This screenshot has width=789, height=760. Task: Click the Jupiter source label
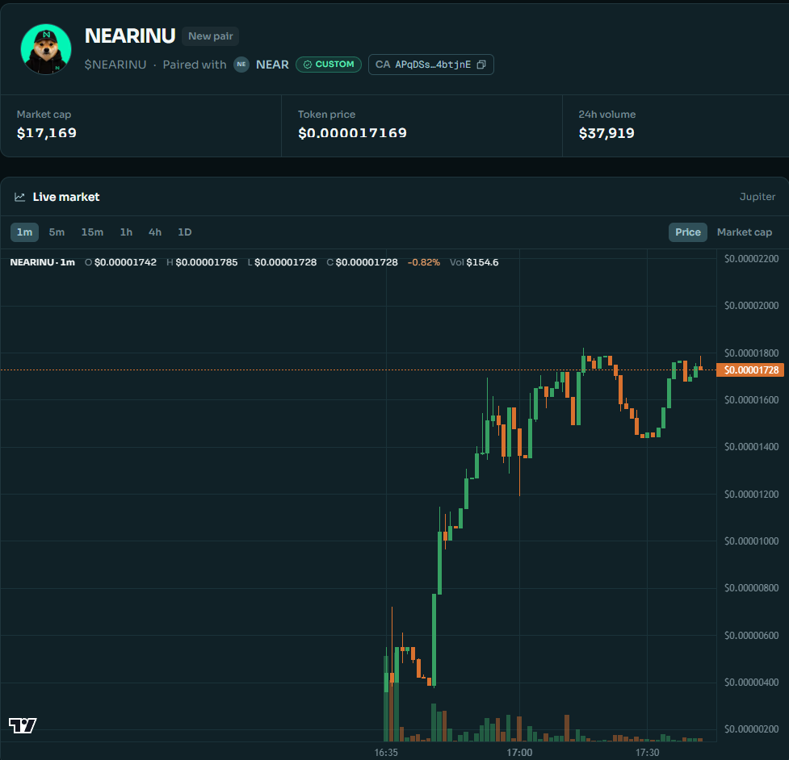[x=758, y=197]
